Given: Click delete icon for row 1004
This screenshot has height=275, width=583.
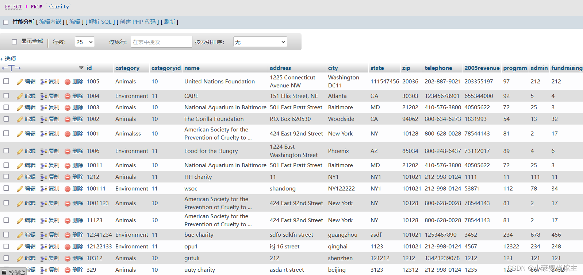Looking at the screenshot, I should [68, 97].
